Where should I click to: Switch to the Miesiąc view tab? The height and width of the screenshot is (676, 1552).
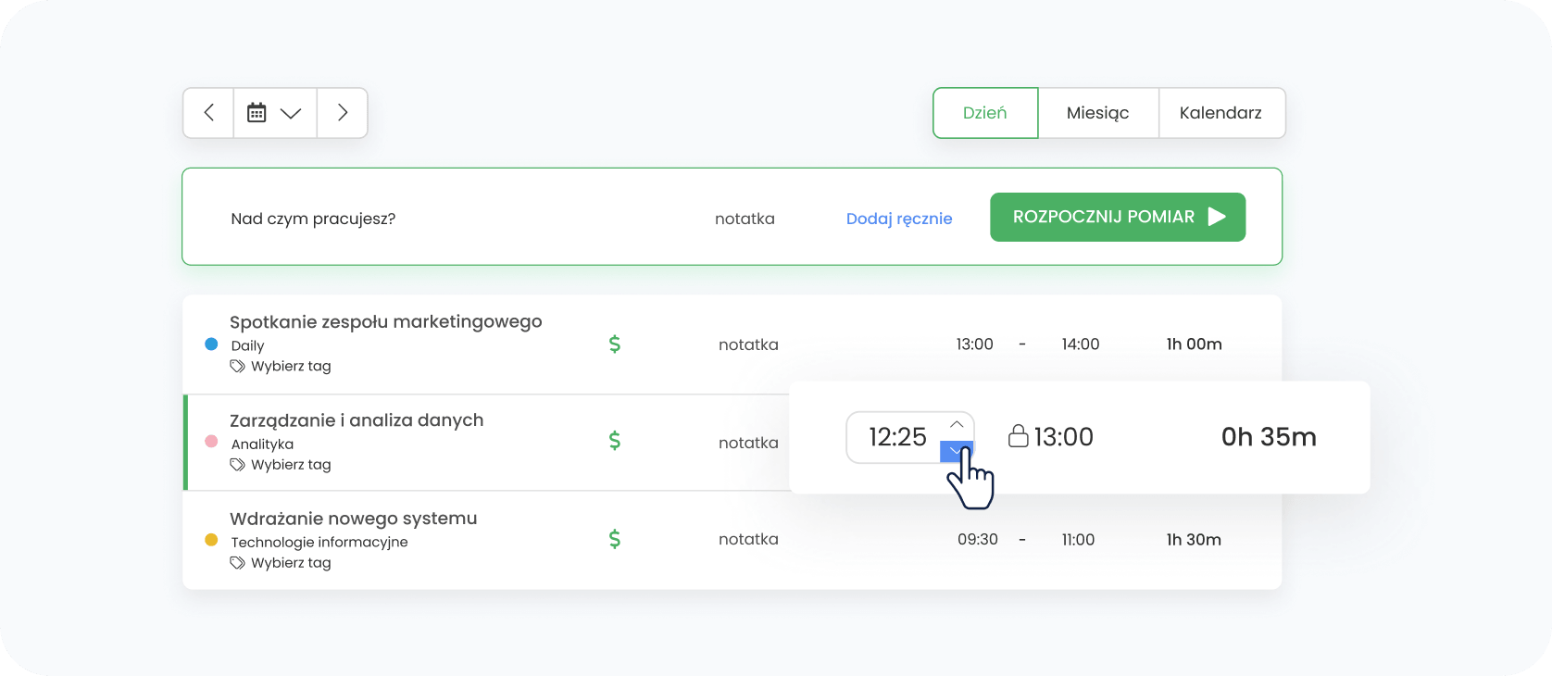[x=1097, y=113]
